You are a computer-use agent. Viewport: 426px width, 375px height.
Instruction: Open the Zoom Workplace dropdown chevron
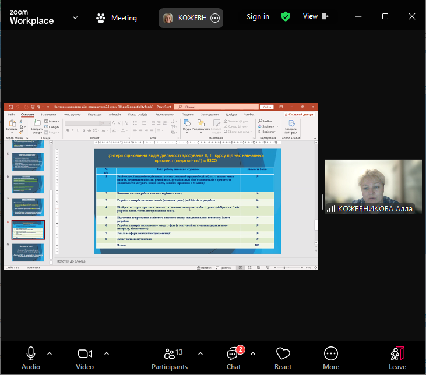[75, 17]
